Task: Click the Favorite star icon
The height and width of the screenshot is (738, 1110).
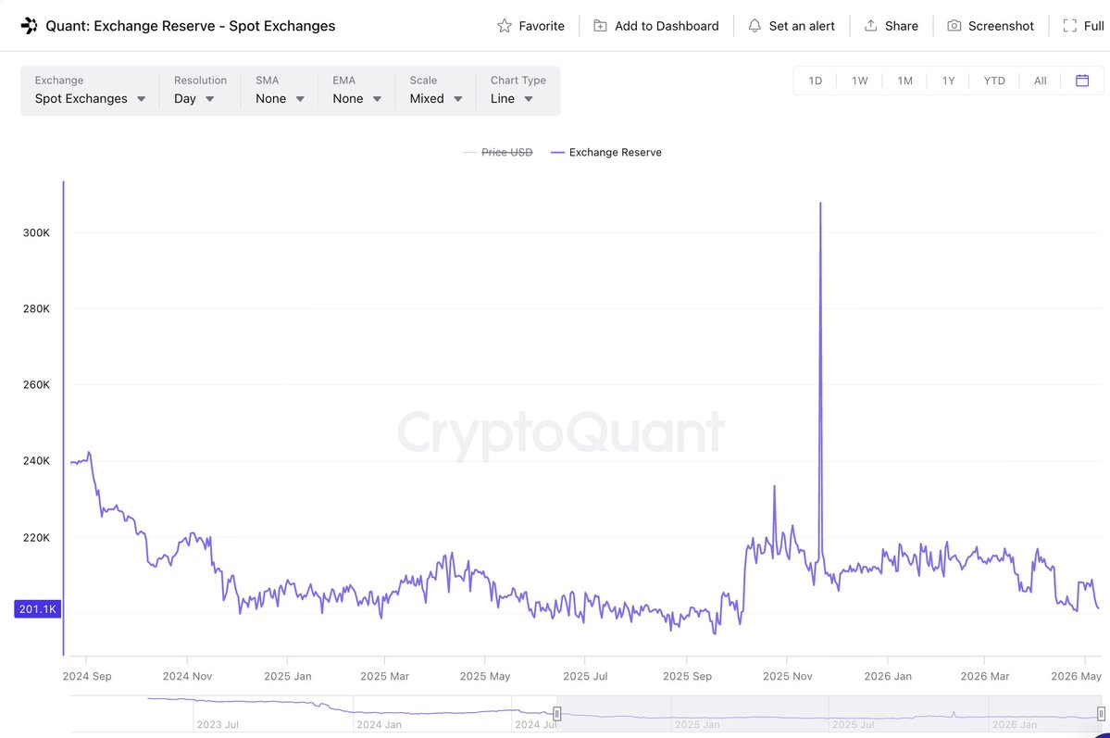Action: click(x=504, y=26)
